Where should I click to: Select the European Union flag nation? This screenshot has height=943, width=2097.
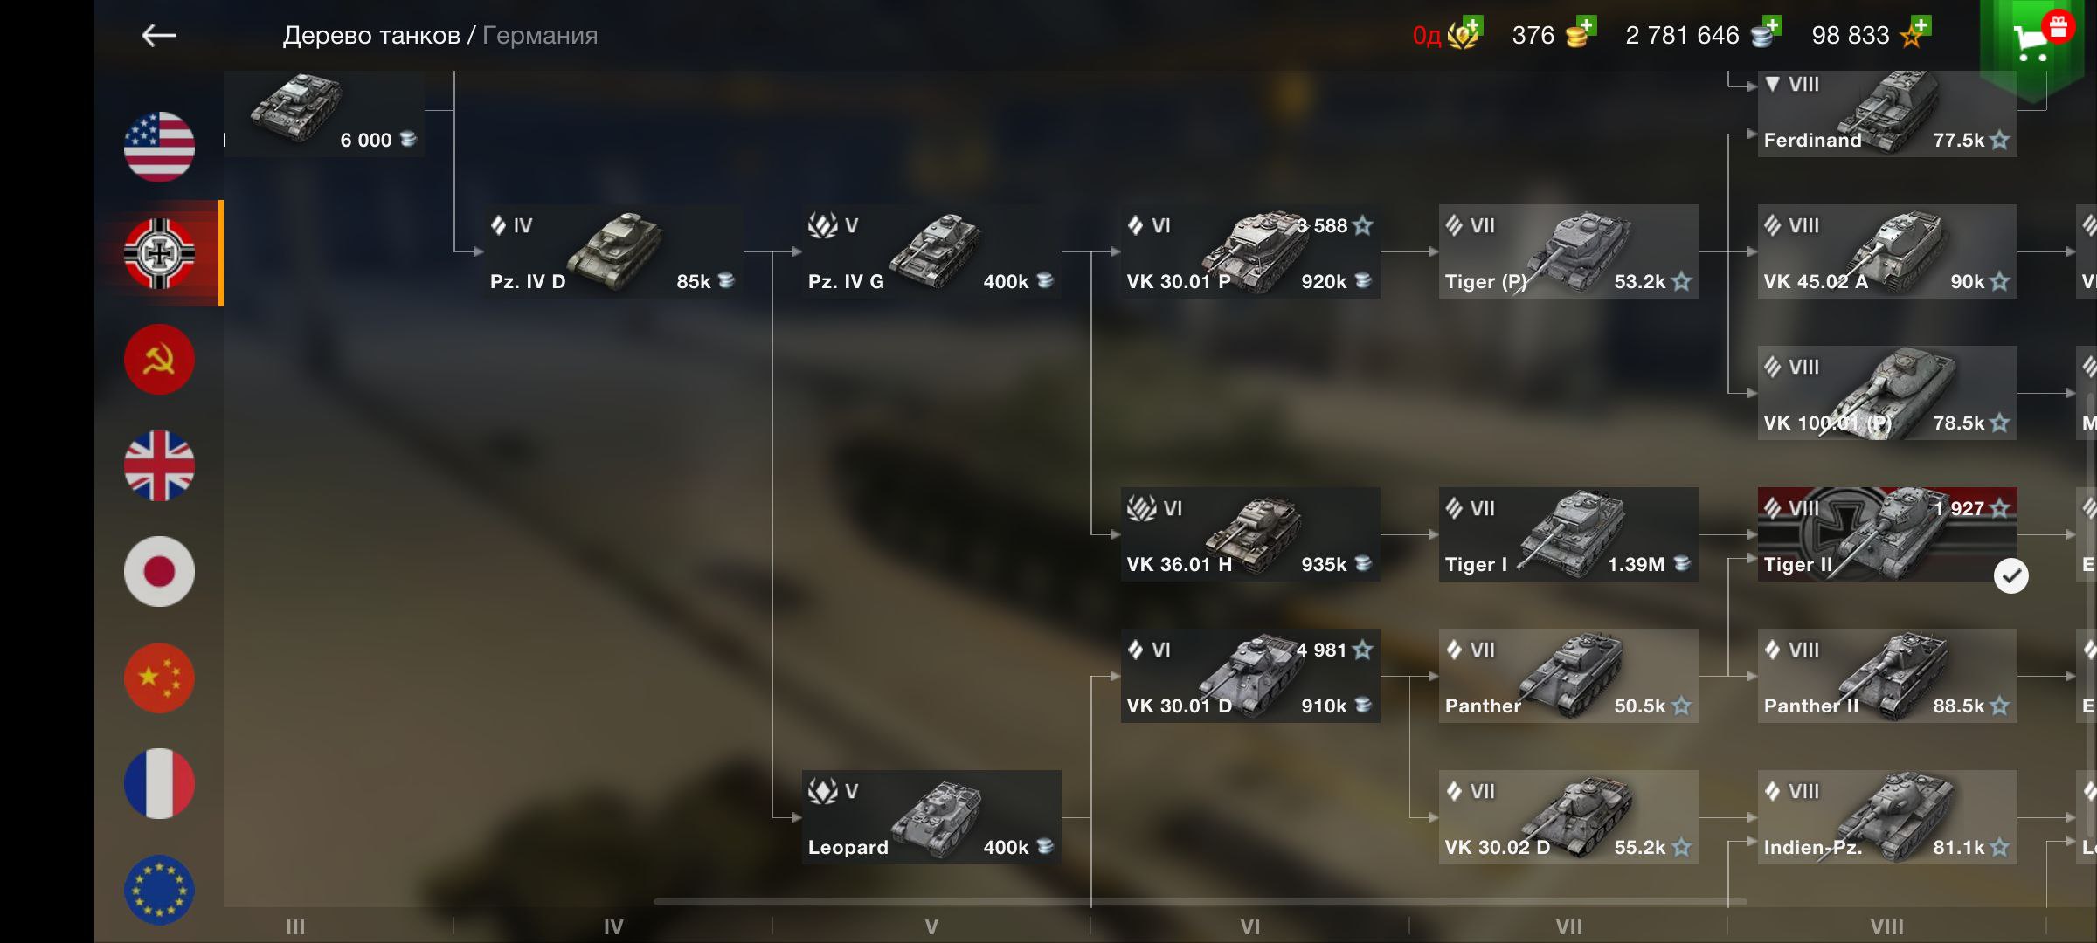[159, 890]
